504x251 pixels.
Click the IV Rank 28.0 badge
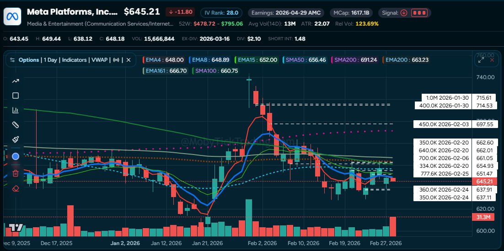(x=222, y=13)
